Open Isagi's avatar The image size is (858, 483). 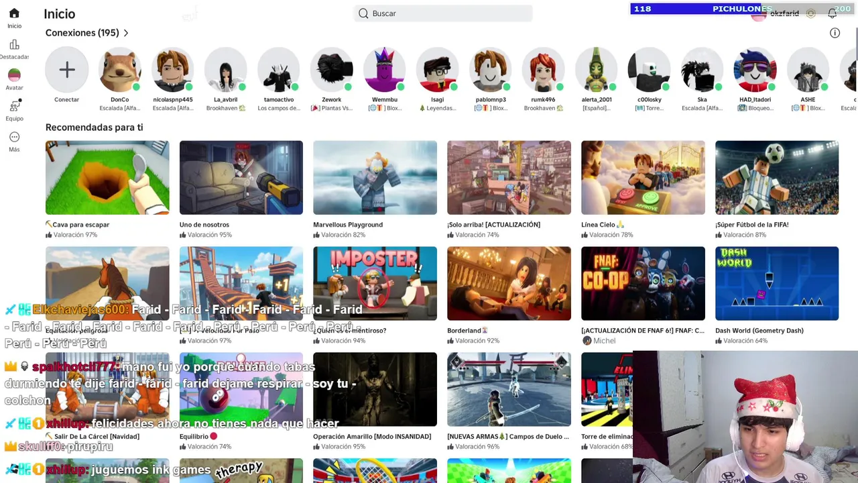coord(438,70)
